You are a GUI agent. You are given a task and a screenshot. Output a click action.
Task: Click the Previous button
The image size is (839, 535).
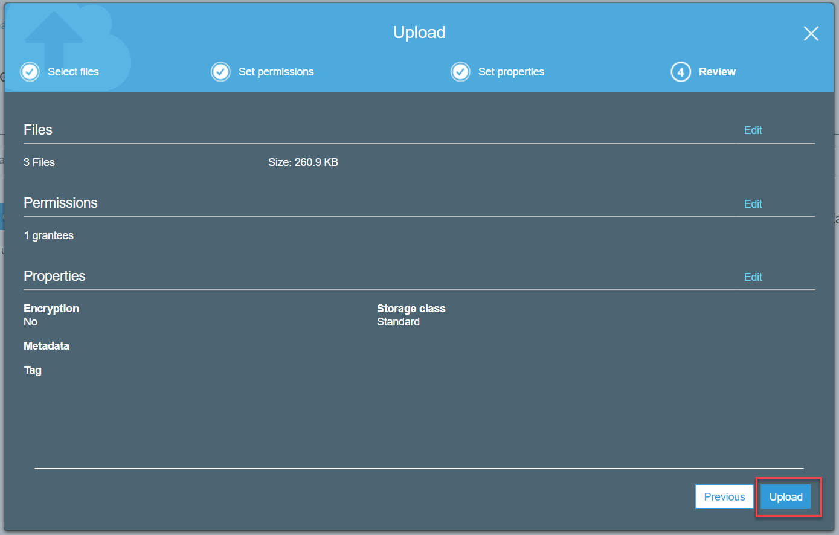click(724, 497)
